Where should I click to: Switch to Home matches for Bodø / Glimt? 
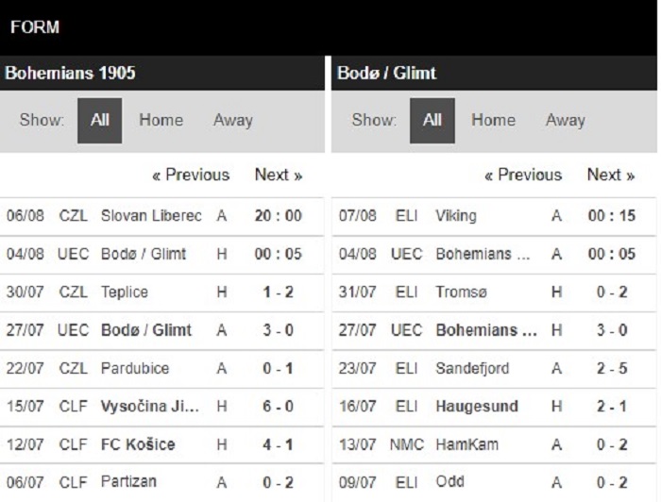coord(493,120)
